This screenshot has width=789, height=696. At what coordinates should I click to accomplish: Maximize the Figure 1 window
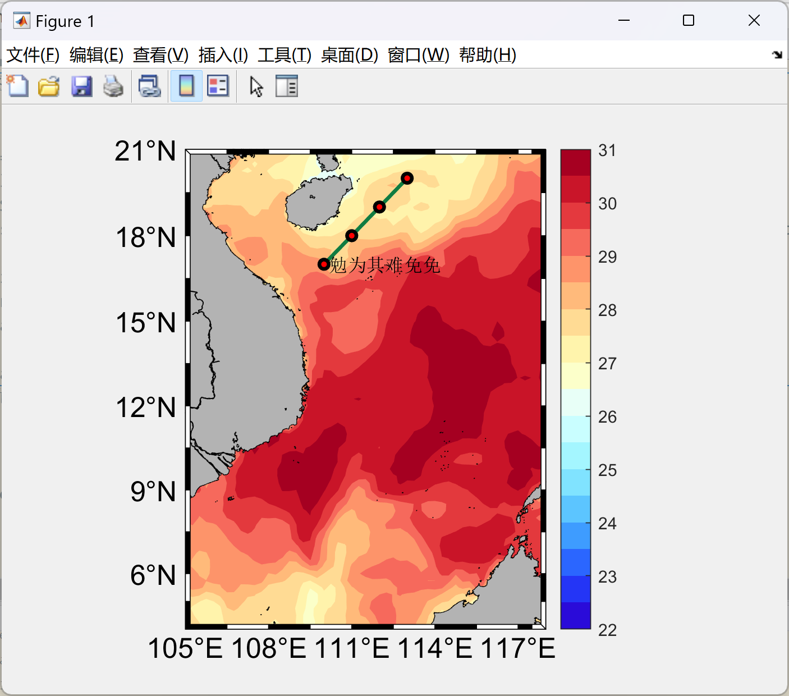click(689, 21)
